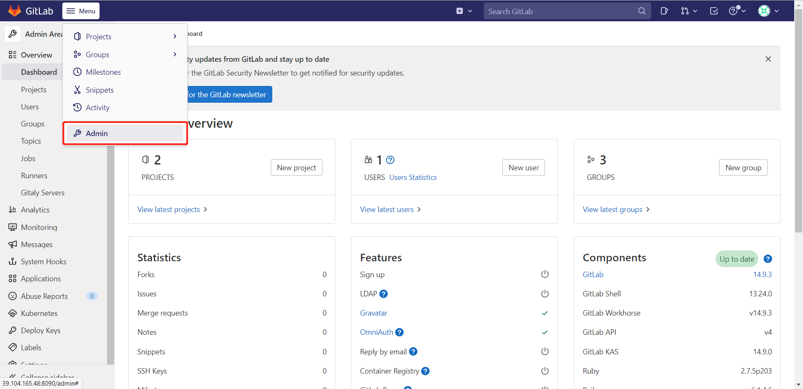Click the Admin Area wrench icon

point(13,34)
